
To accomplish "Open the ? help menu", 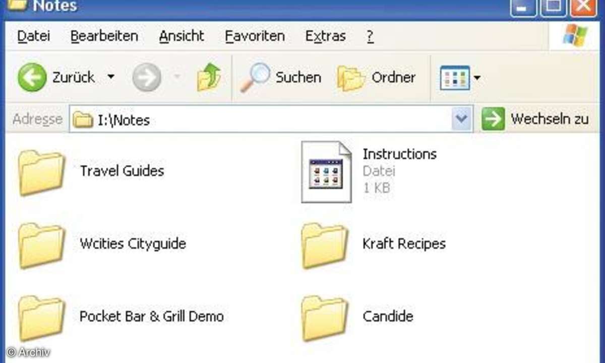I will [x=370, y=36].
